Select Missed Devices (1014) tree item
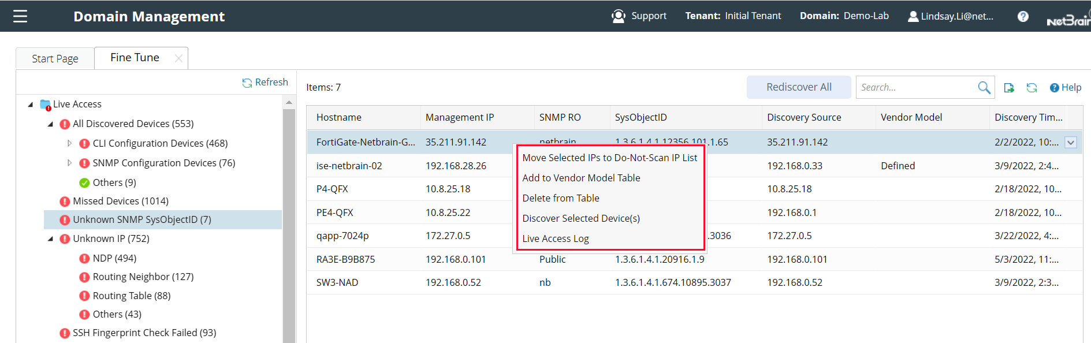 (x=120, y=201)
